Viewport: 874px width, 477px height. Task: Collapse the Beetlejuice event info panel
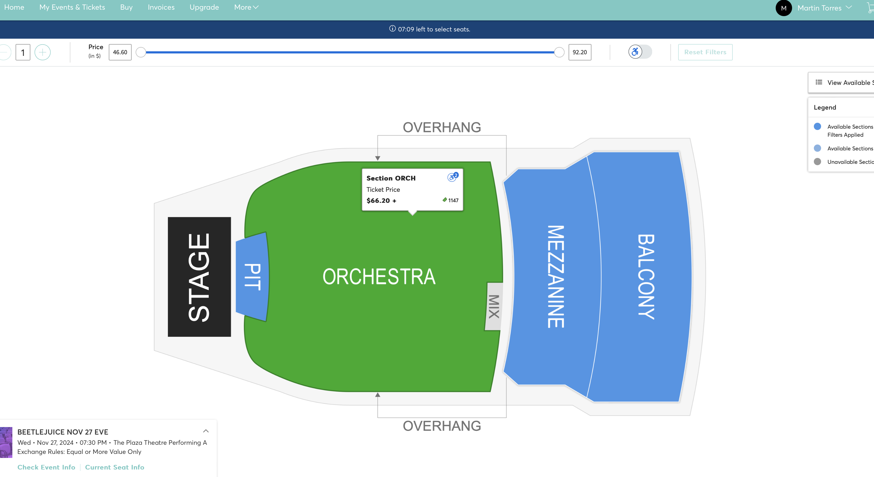coord(205,431)
